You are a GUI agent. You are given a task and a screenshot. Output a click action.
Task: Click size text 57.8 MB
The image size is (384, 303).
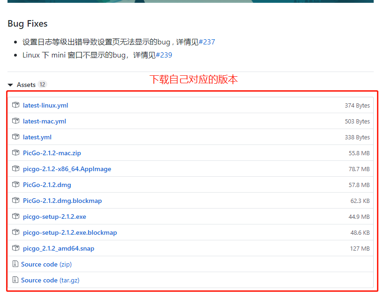(x=359, y=185)
